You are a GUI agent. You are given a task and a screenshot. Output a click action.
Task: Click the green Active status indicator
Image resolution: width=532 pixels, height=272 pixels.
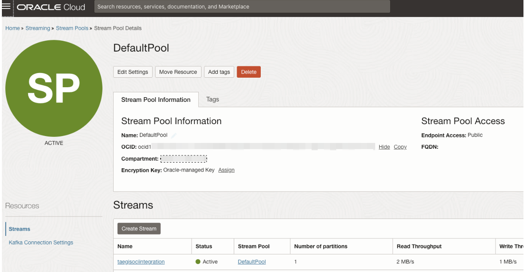coord(198,262)
